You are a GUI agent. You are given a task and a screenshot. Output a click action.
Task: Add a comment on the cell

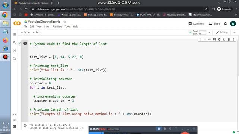pos(214,39)
